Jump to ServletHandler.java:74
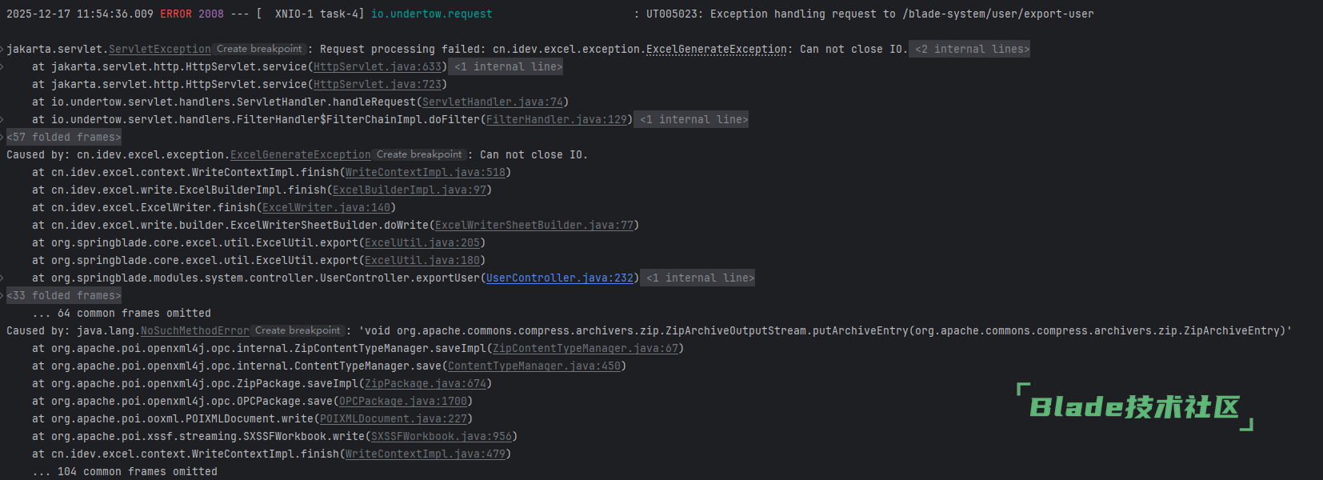Image resolution: width=1323 pixels, height=480 pixels. 493,102
